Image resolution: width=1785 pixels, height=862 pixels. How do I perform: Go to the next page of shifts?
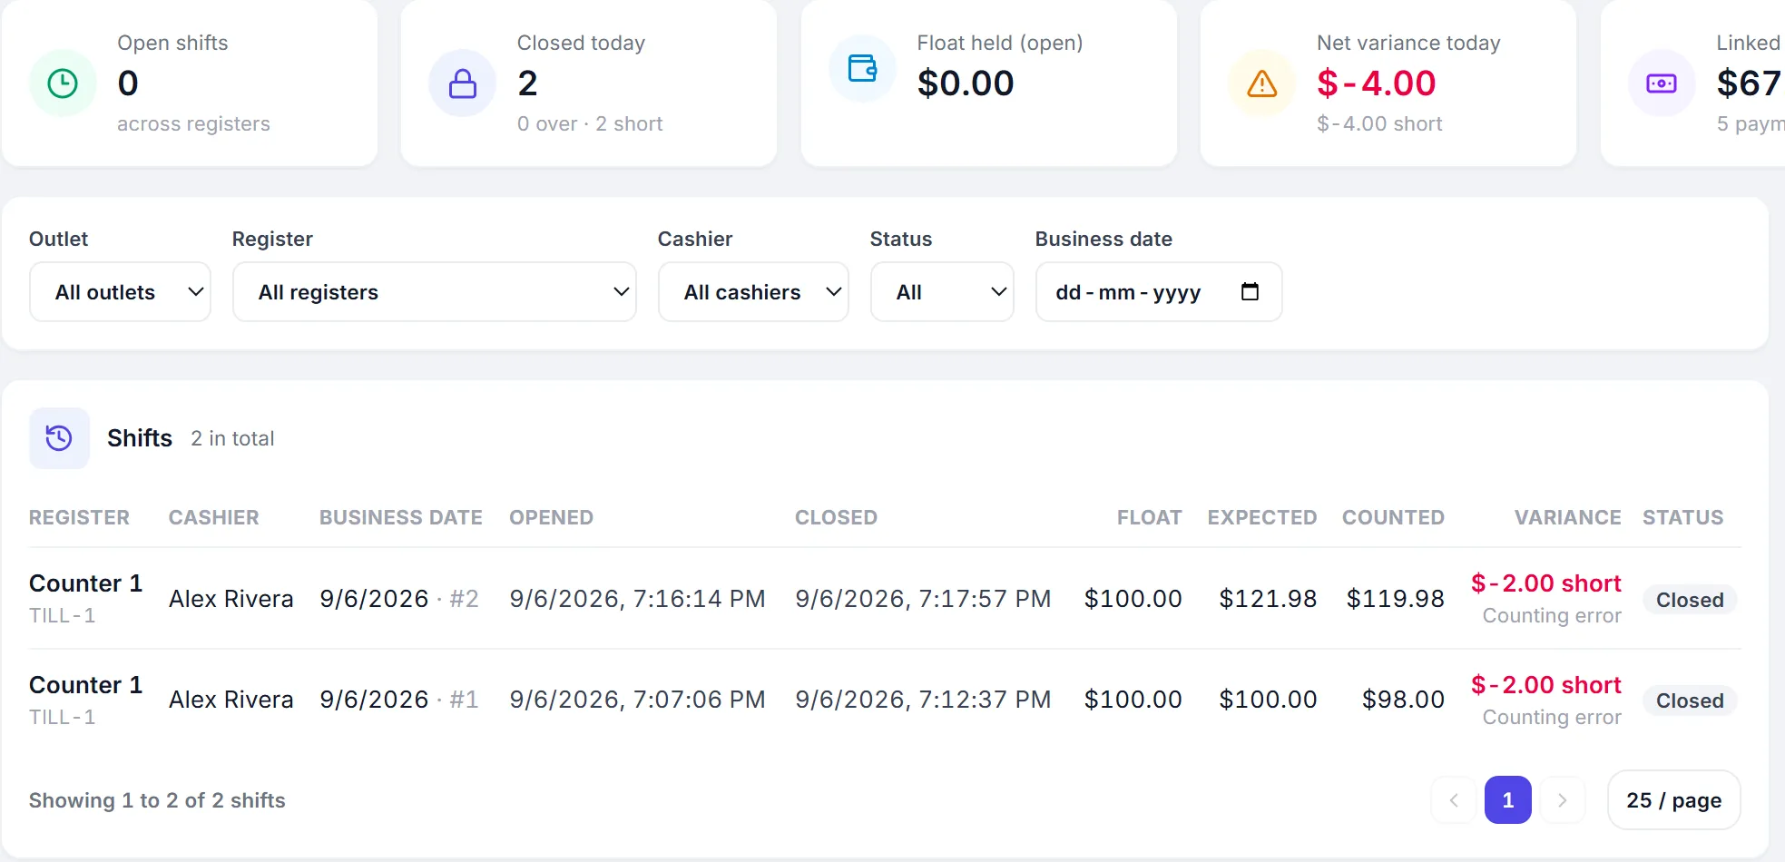click(1562, 800)
